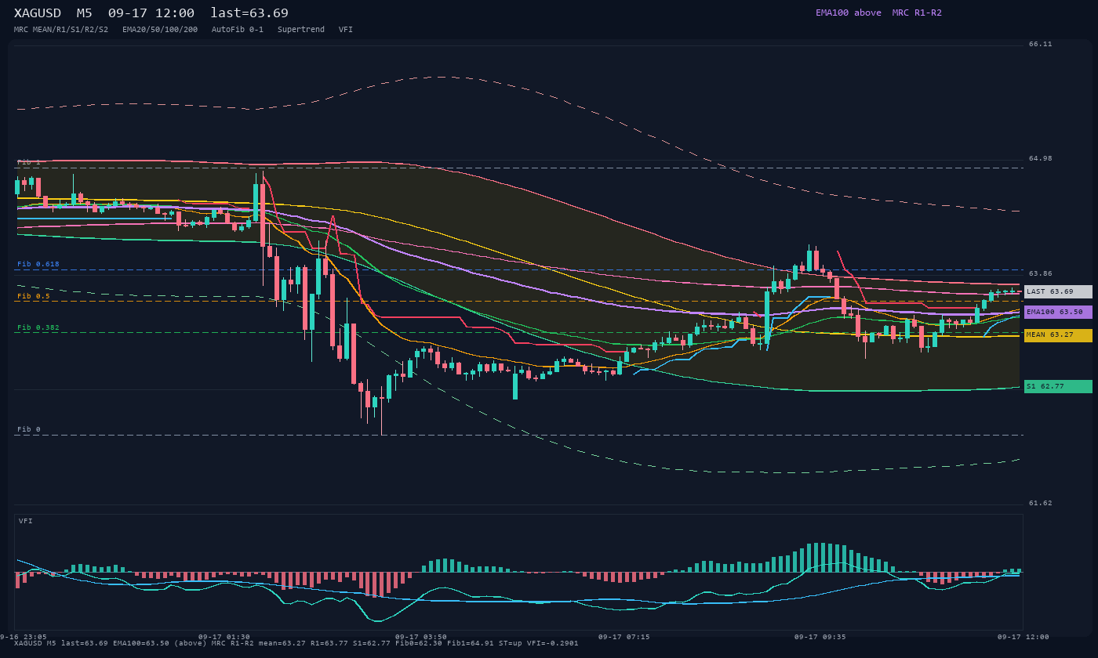Click the 09-16 23:05 time axis label
Image resolution: width=1098 pixels, height=658 pixels.
coord(24,637)
